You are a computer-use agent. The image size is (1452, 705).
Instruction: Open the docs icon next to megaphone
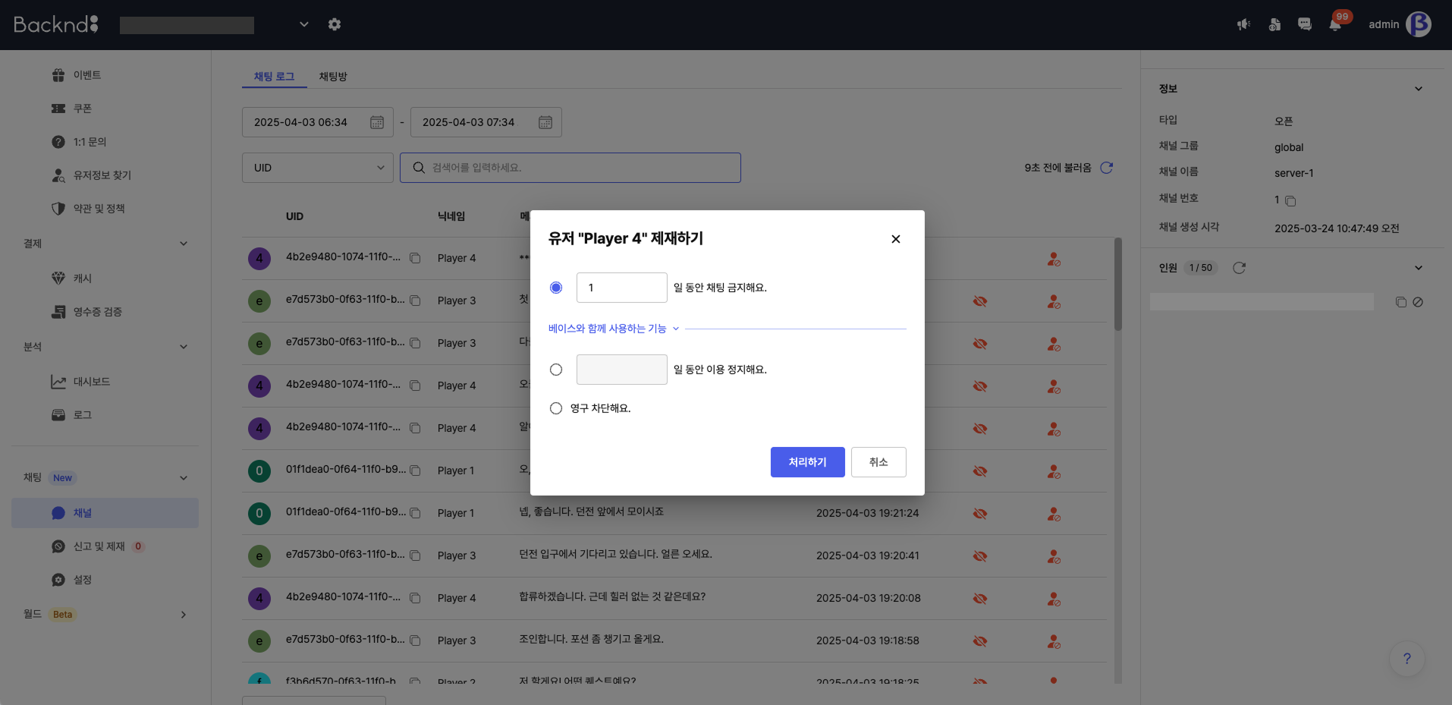click(x=1274, y=24)
